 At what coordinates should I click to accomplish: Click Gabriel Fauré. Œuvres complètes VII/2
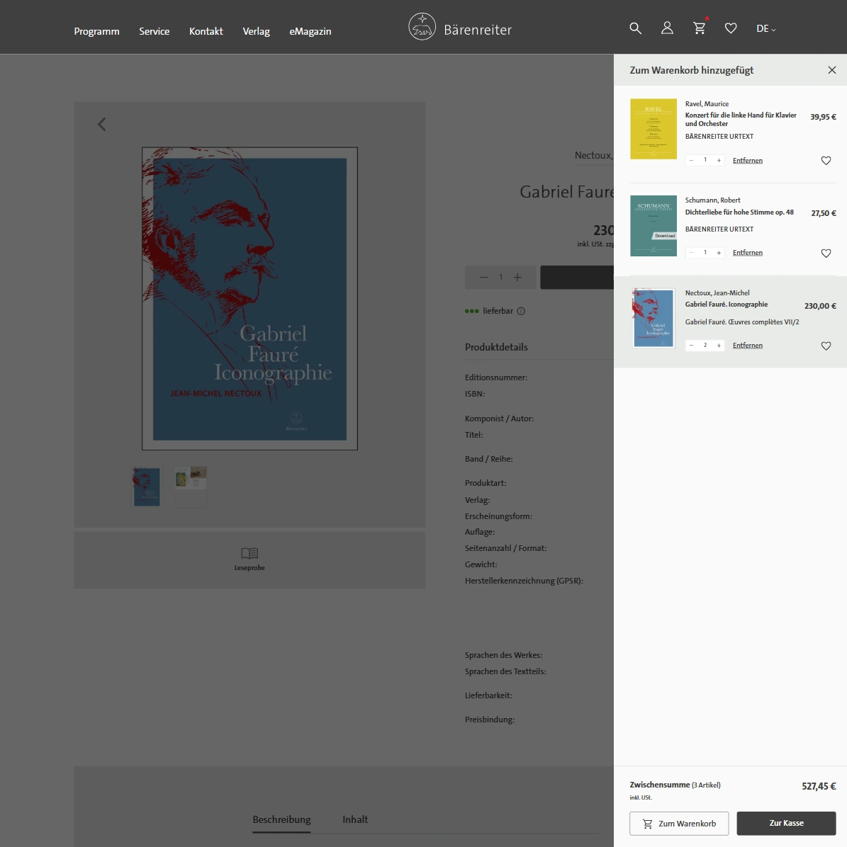point(742,322)
